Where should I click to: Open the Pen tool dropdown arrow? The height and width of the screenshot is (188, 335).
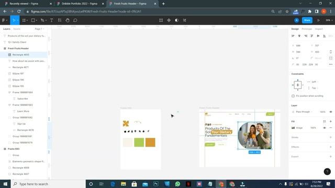pyautogui.click(x=46, y=20)
